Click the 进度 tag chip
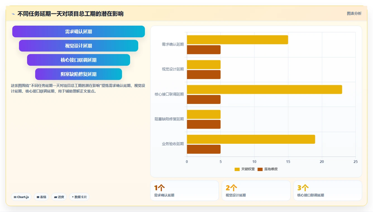The height and width of the screenshot is (212, 373). point(59,197)
